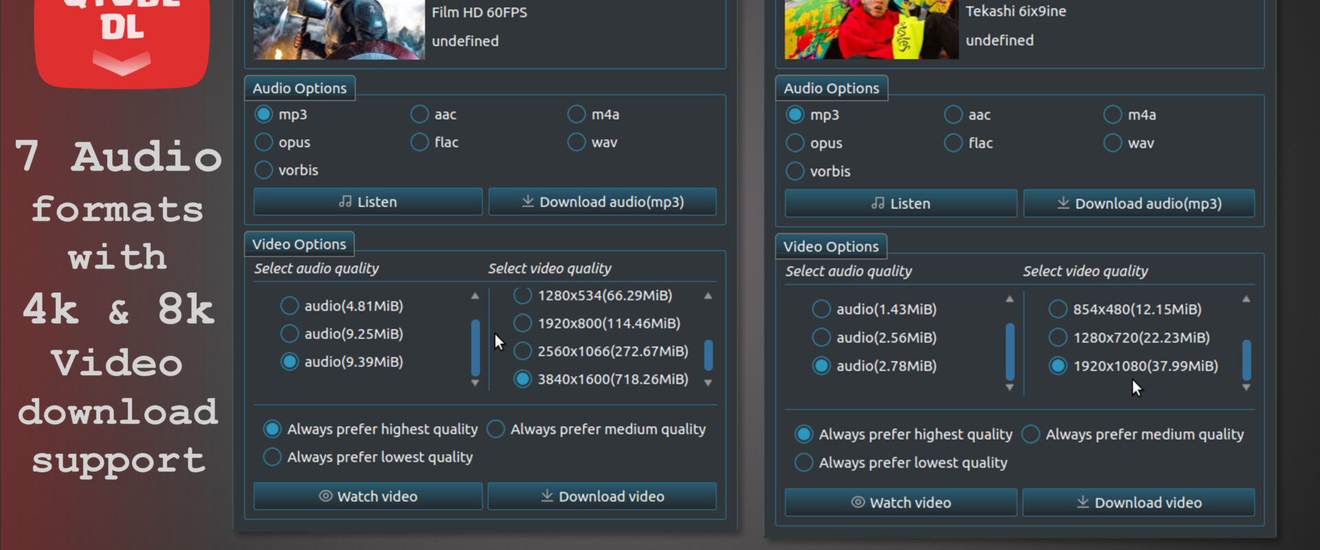Image resolution: width=1320 pixels, height=550 pixels.
Task: Click Watch video in right panel
Action: [x=901, y=503]
